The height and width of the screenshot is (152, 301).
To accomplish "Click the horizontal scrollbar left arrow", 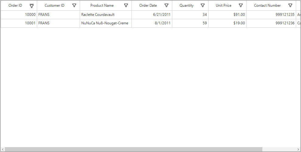I will [3, 149].
